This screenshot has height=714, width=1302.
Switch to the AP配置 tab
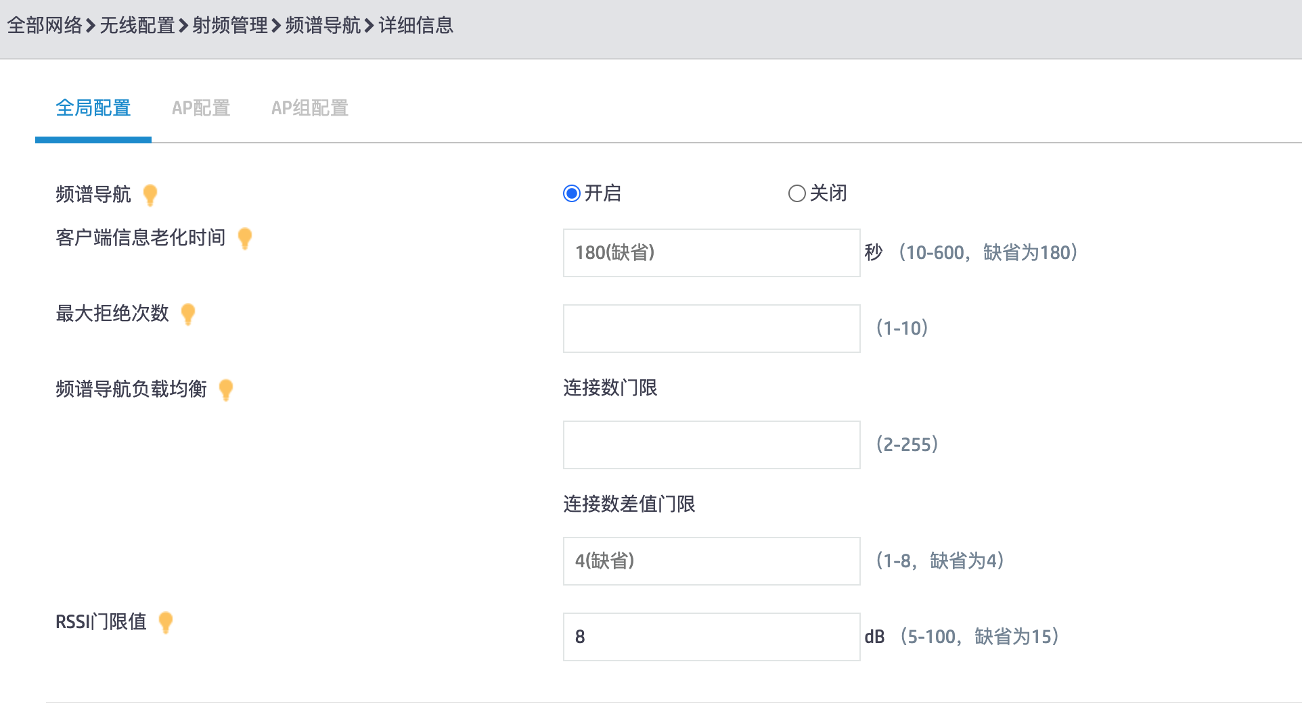click(201, 108)
